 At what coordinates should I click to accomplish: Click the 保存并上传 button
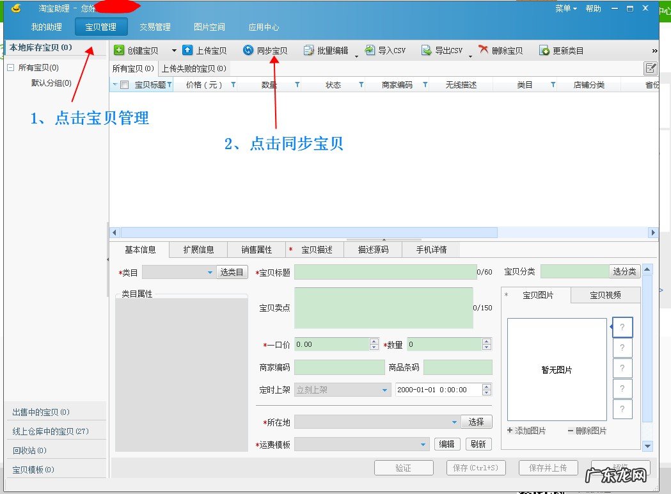[x=548, y=468]
